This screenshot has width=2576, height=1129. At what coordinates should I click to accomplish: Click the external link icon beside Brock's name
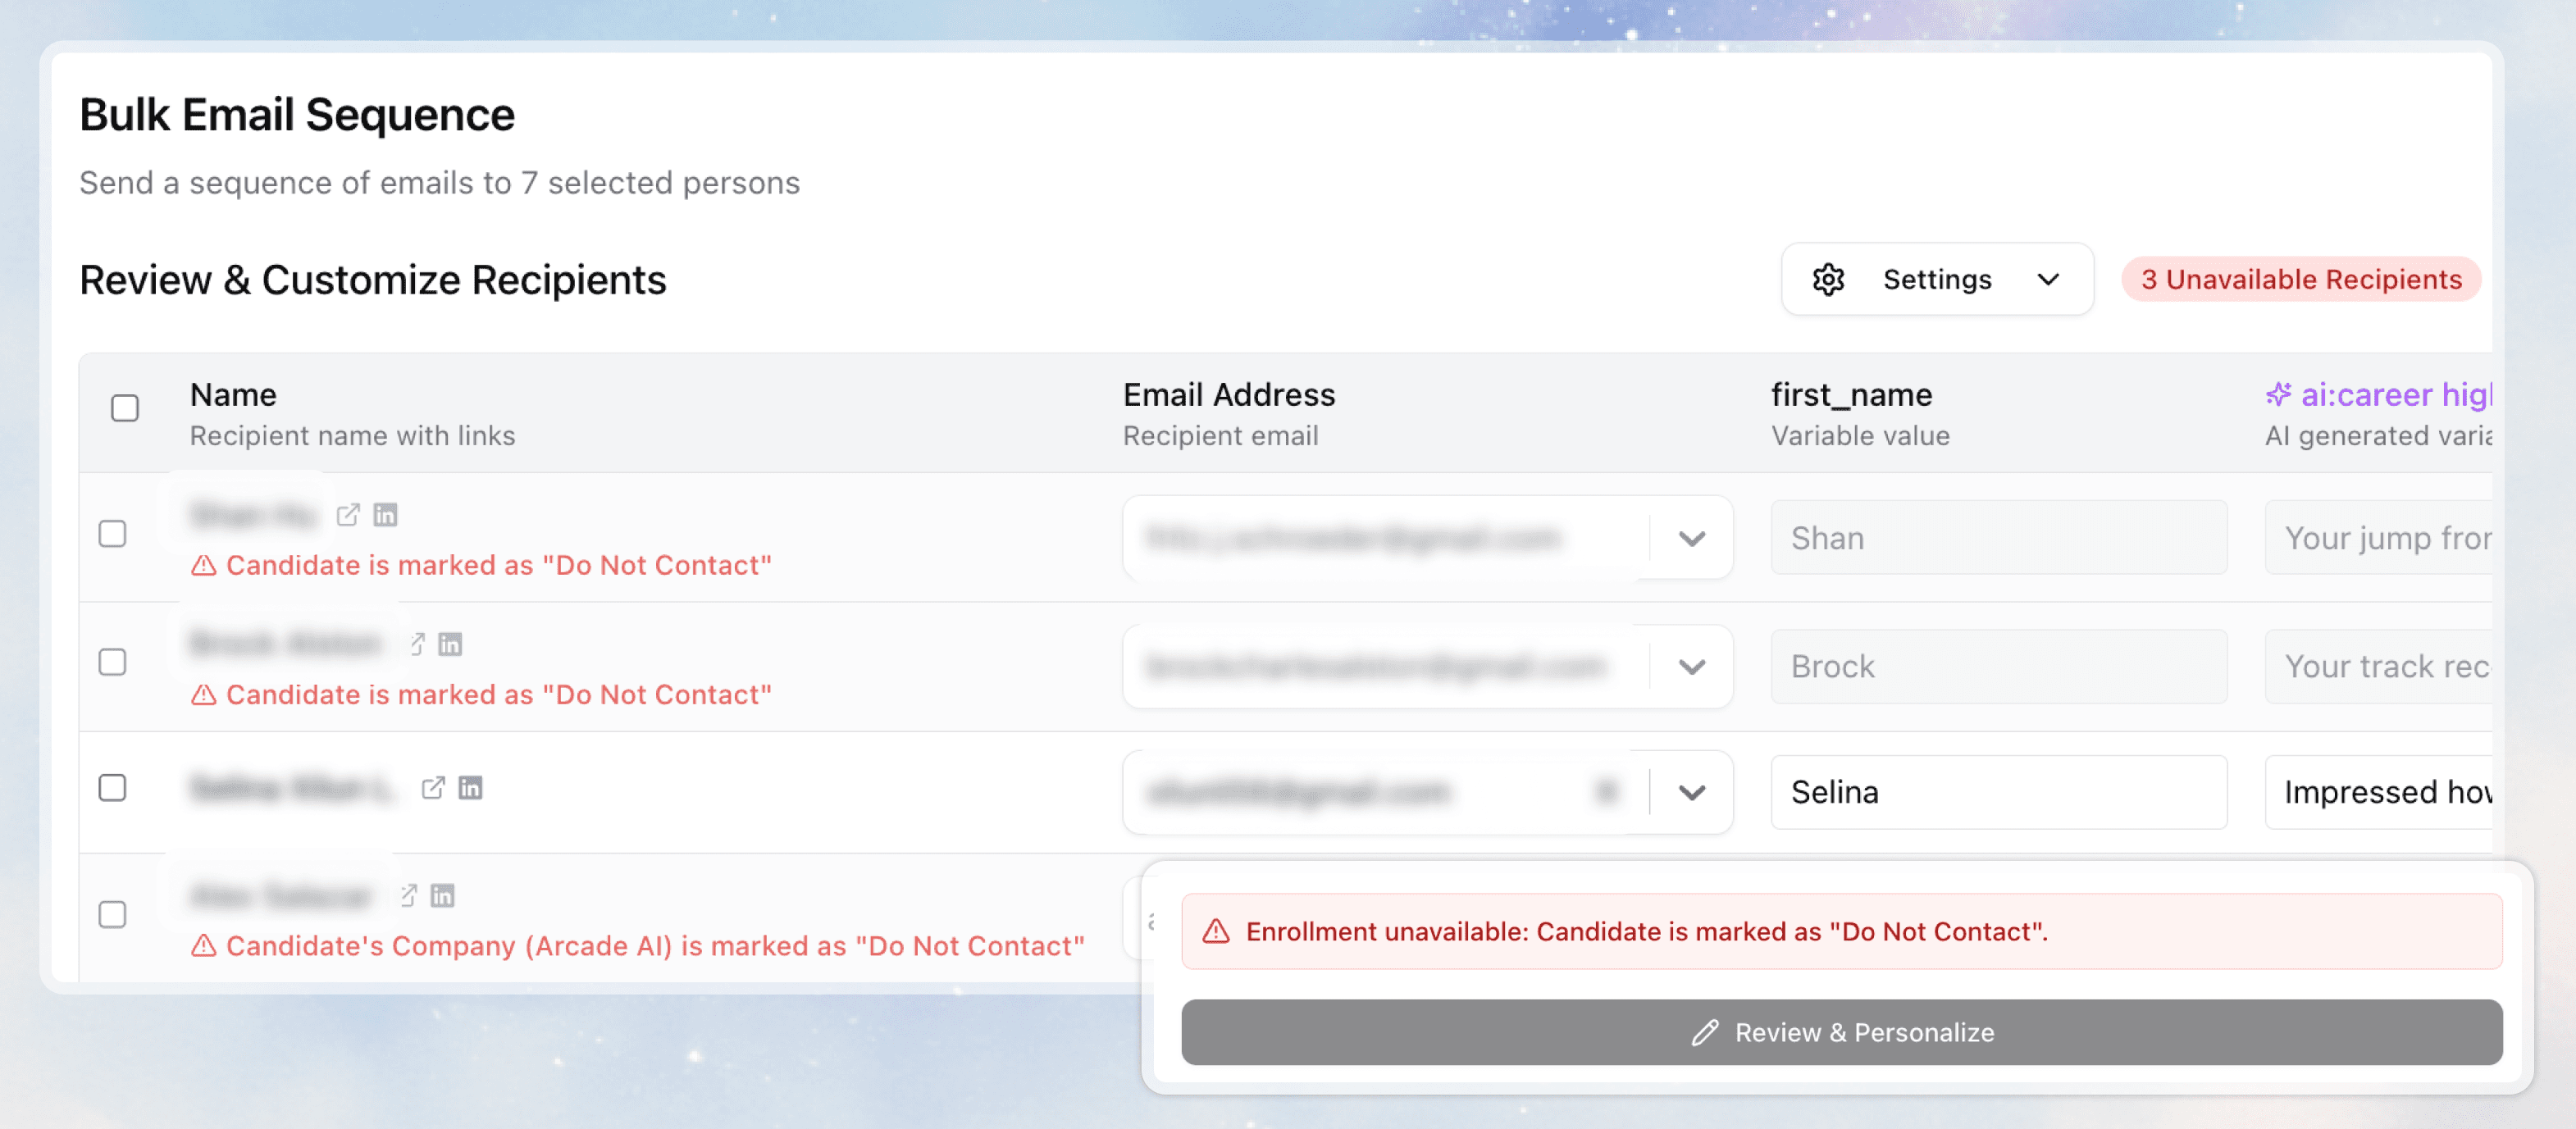417,643
